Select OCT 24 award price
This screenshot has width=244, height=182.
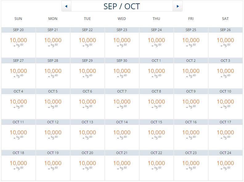tap(226, 165)
